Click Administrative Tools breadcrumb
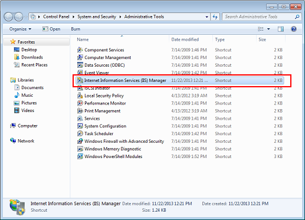Viewport: 305px width, 220px height. coord(144,17)
